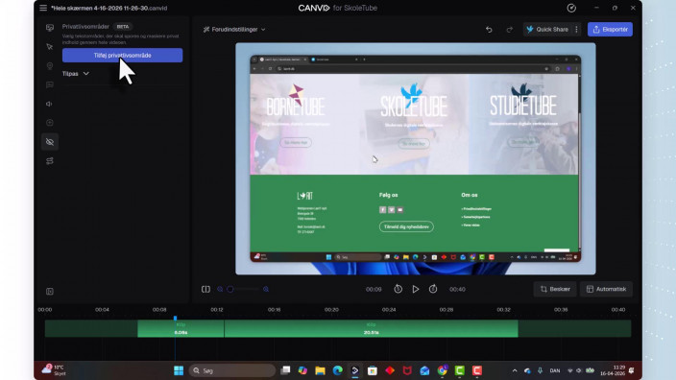This screenshot has width=676, height=380.
Task: Open the Forudindstillinger dropdown
Action: [x=234, y=30]
